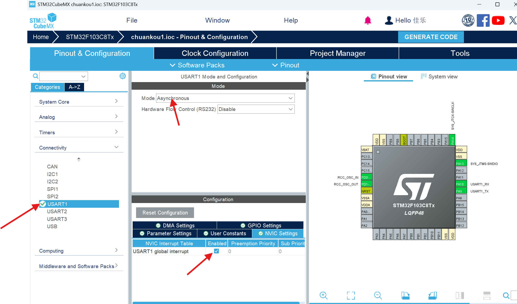Screen dimensions: 517x304
Task: Click the PB12 pin on the chip
Action: pos(461,226)
